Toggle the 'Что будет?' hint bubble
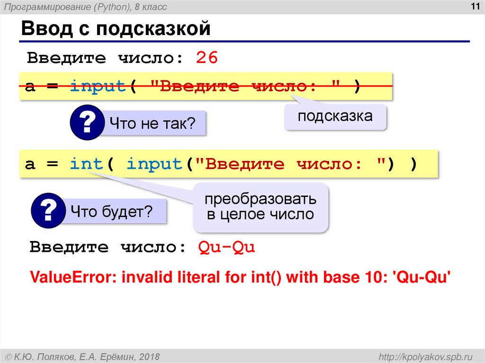The image size is (485, 363). pos(117,210)
